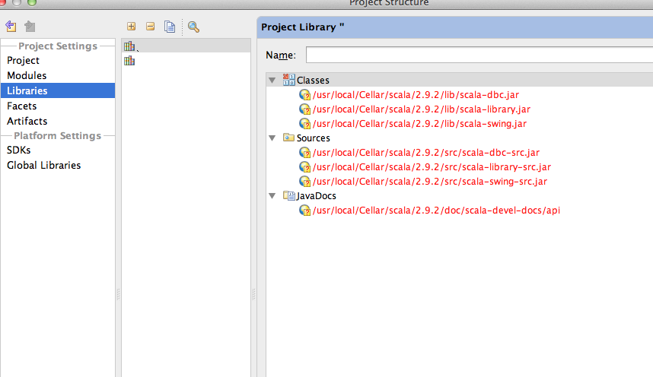Click missing-file icon beside scala-library-src.jar
The width and height of the screenshot is (653, 377).
305,167
